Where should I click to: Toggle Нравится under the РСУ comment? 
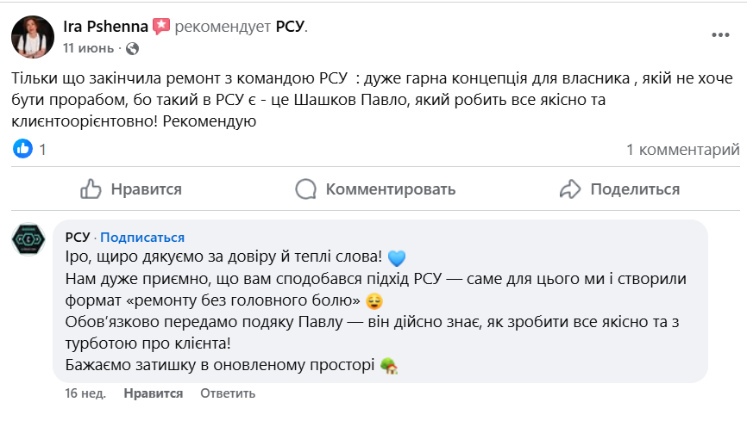click(154, 393)
